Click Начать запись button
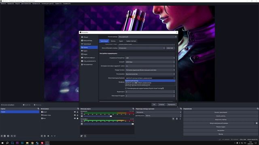Image resolution: width=259 pixels, height=145 pixels. [x=221, y=116]
